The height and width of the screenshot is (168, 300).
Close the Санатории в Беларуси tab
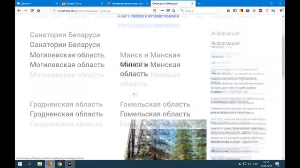click(192, 3)
